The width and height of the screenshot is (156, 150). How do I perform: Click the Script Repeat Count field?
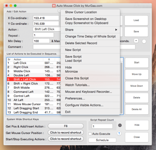(x=102, y=126)
